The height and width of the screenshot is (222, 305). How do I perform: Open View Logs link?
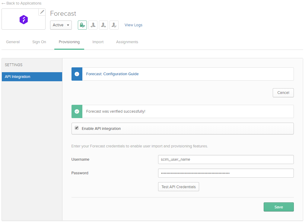133,25
